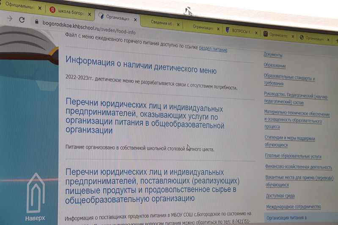Click the browser reload page icon

click(x=22, y=20)
